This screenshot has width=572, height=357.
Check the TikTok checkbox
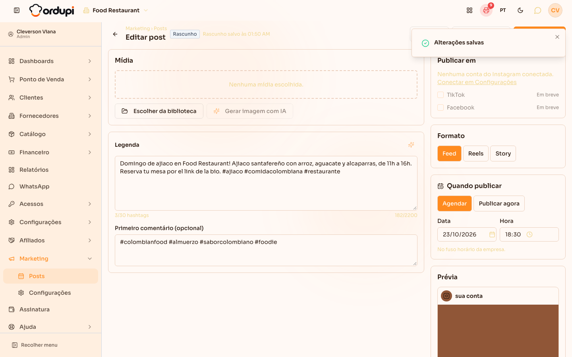coord(441,95)
